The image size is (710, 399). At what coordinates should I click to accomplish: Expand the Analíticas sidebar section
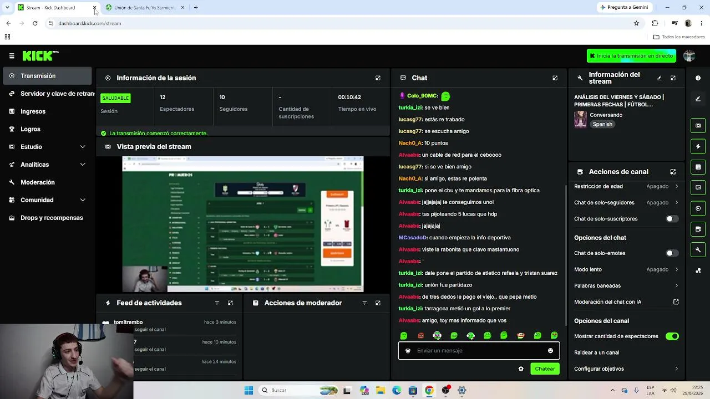click(x=47, y=165)
